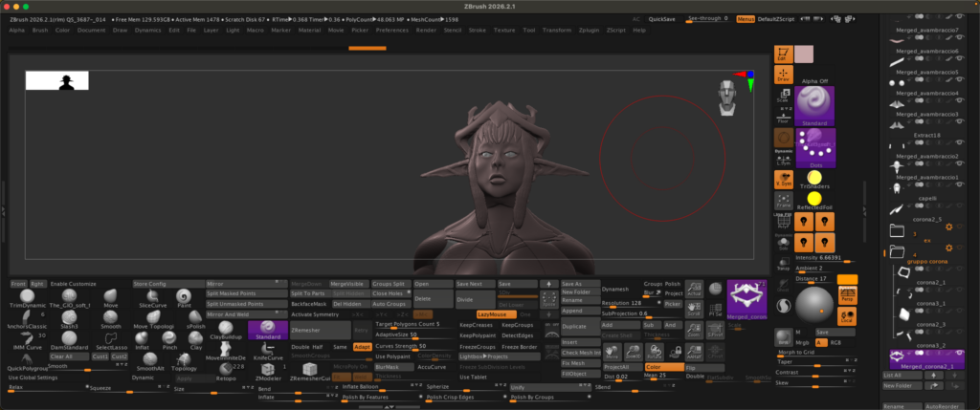The width and height of the screenshot is (980, 410).
Task: Select the ClayBuildup brush
Action: click(x=226, y=331)
